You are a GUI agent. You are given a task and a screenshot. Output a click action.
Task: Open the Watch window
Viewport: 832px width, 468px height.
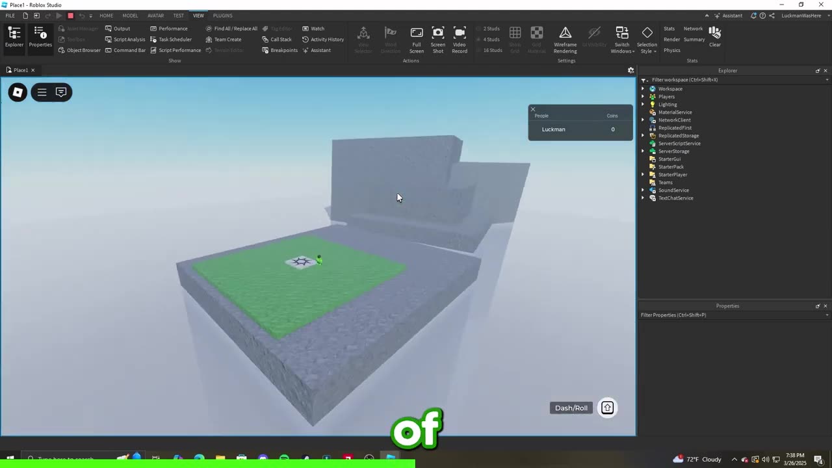tap(313, 29)
